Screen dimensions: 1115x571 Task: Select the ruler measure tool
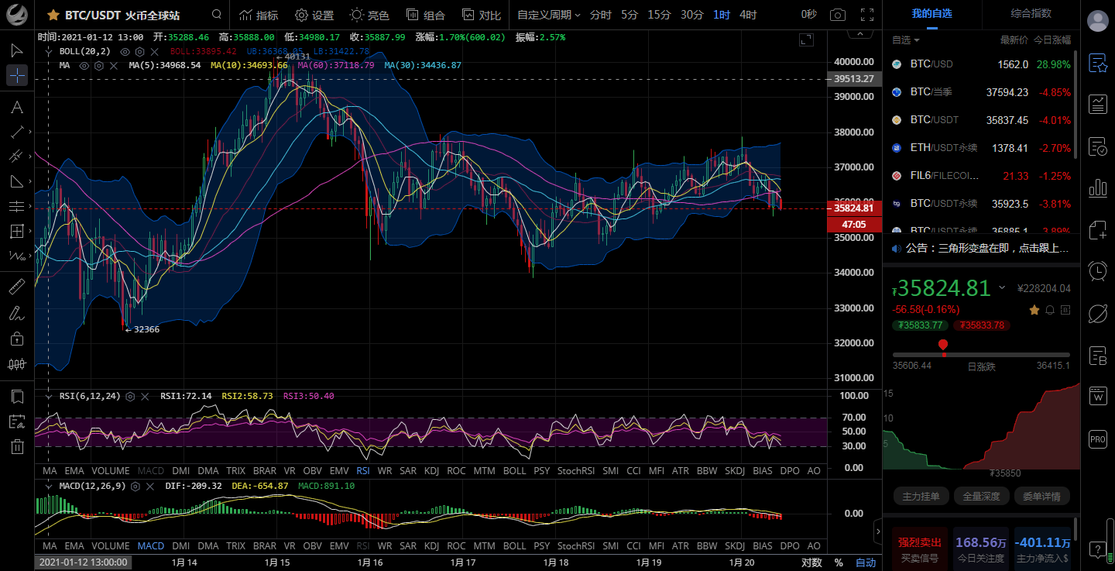[x=17, y=288]
